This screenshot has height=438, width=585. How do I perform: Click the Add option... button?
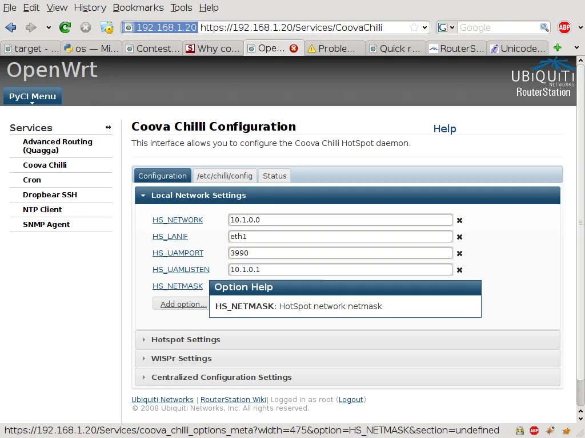click(x=181, y=304)
